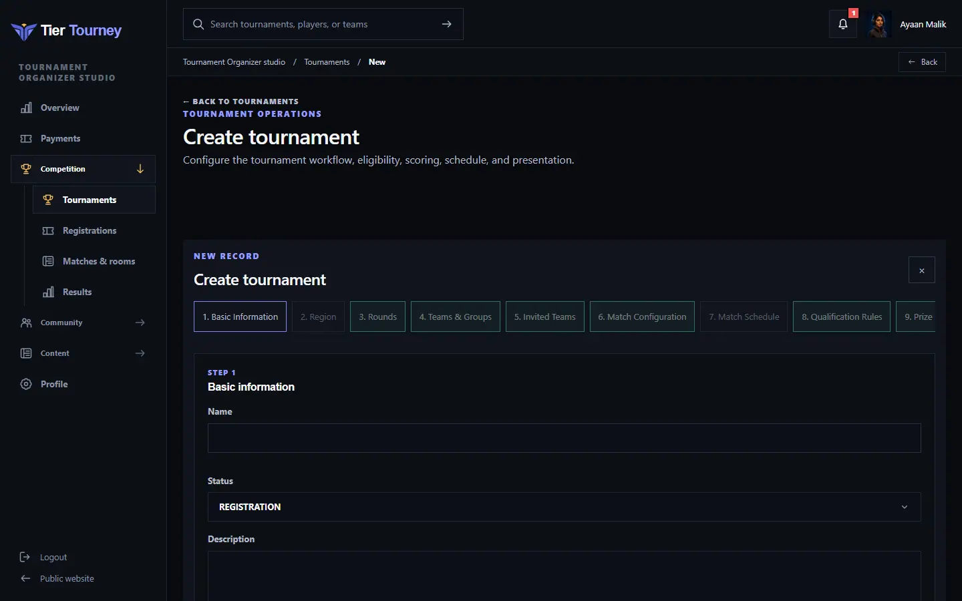The height and width of the screenshot is (601, 962).
Task: Select the 1. Basic Information step tab
Action: [240, 317]
